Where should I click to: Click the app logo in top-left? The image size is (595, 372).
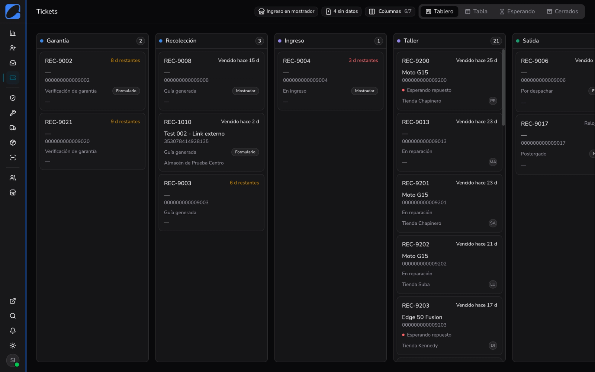coord(13,12)
